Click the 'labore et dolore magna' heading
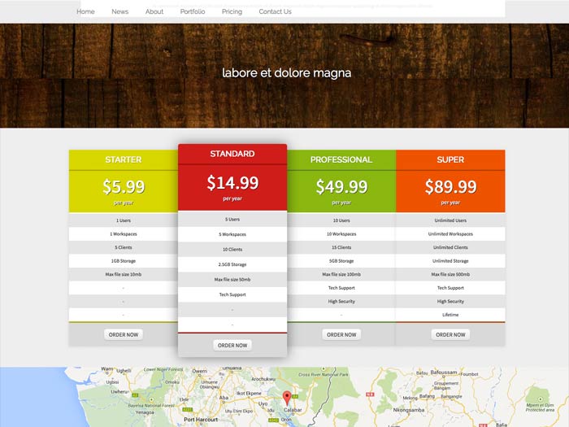The height and width of the screenshot is (427, 569). [x=286, y=72]
